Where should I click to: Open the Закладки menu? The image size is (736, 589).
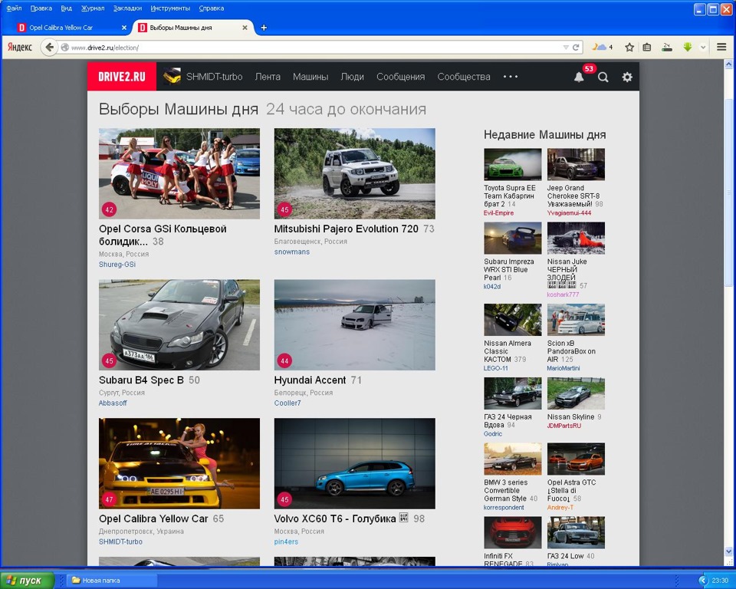(127, 8)
